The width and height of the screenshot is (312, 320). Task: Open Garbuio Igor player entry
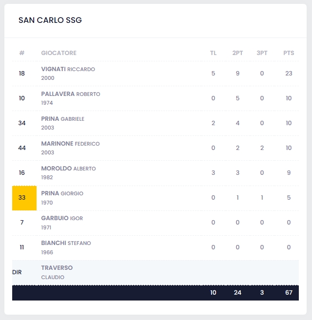click(62, 218)
